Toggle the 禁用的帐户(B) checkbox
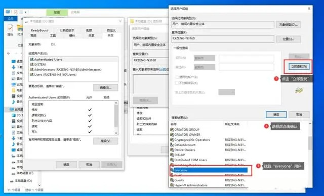Viewport: 324px width, 196px height. (177, 77)
